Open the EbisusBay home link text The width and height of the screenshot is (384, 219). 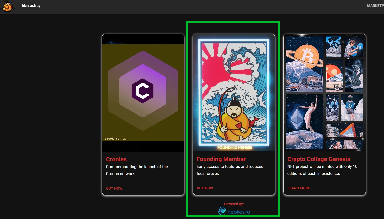31,6
